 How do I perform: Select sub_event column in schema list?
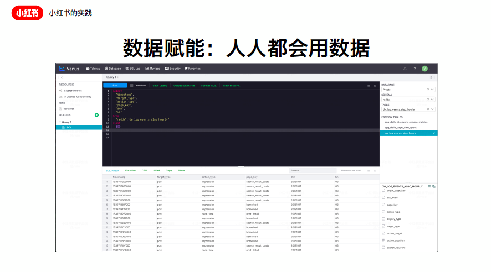(393, 198)
